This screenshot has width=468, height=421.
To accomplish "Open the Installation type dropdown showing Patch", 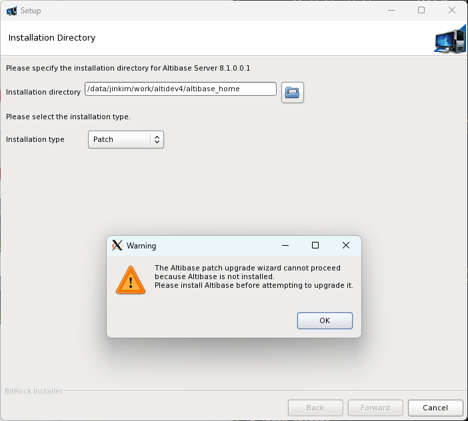I will [126, 139].
